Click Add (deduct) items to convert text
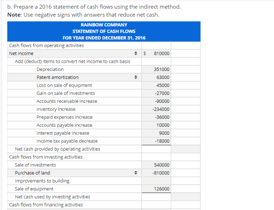The image size is (274, 210). coord(72,62)
